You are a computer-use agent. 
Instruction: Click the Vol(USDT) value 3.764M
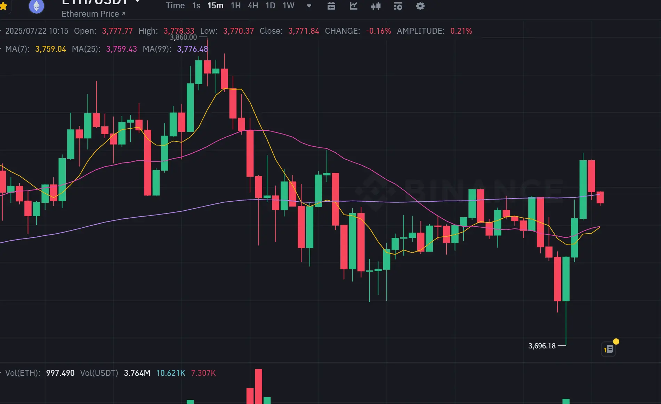137,373
